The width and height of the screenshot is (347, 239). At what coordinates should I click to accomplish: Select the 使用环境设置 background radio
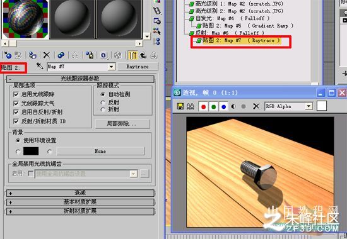click(18, 141)
